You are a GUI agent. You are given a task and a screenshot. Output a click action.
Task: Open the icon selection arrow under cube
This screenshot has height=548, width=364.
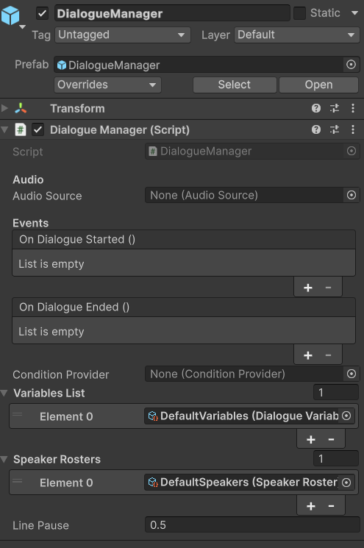[x=22, y=27]
